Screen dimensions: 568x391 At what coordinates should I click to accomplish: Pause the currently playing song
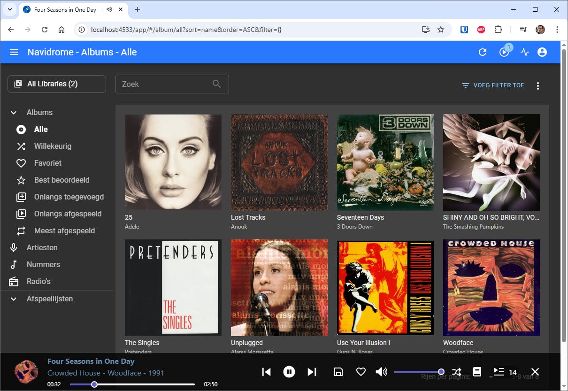click(289, 372)
